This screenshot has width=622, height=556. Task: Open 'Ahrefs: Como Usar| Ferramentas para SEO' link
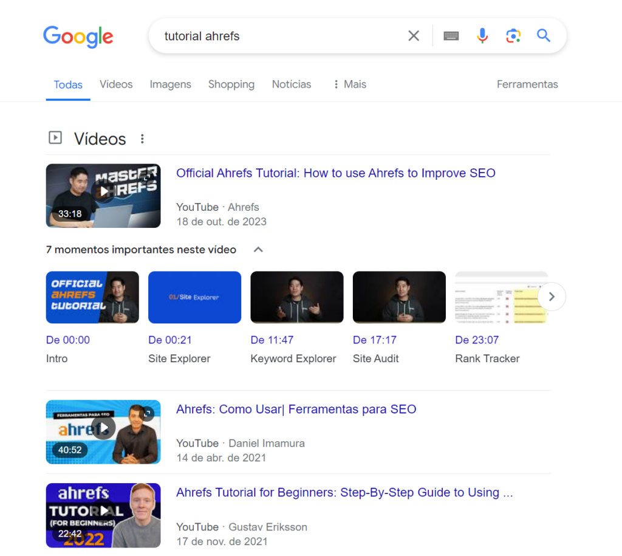296,409
